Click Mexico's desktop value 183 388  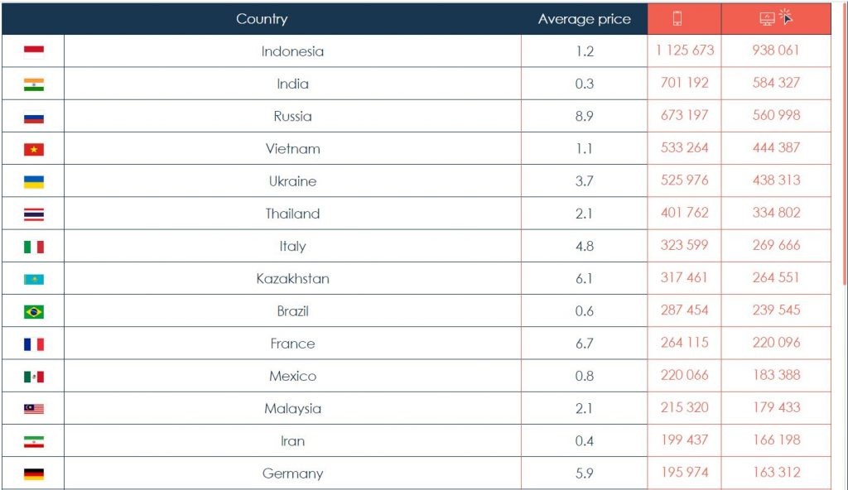point(776,375)
